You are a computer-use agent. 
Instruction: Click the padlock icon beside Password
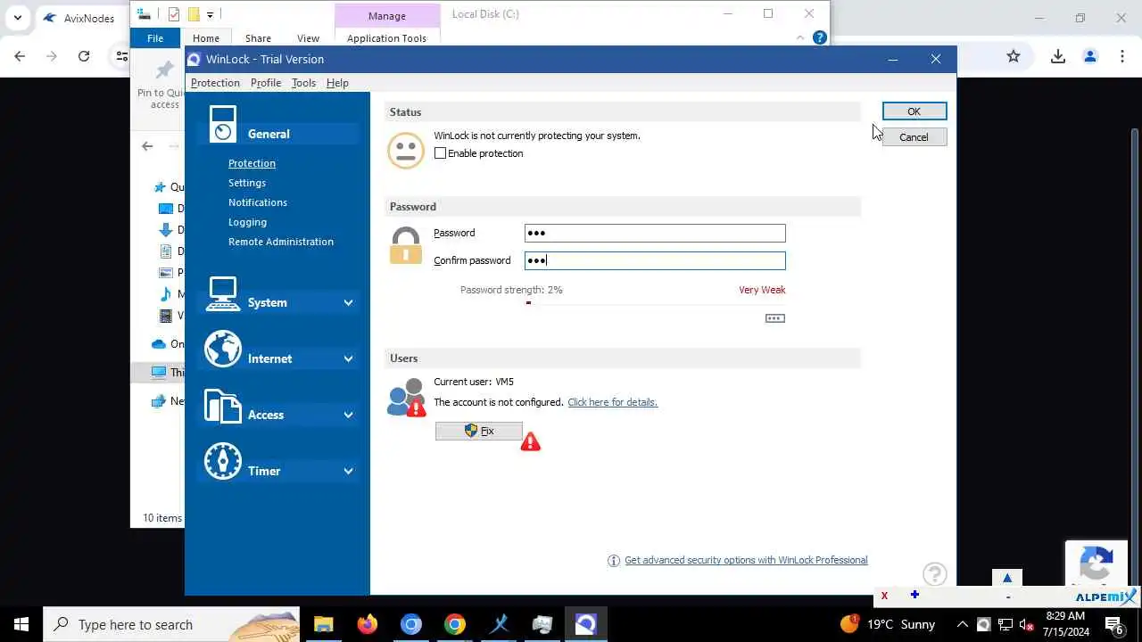405,245
